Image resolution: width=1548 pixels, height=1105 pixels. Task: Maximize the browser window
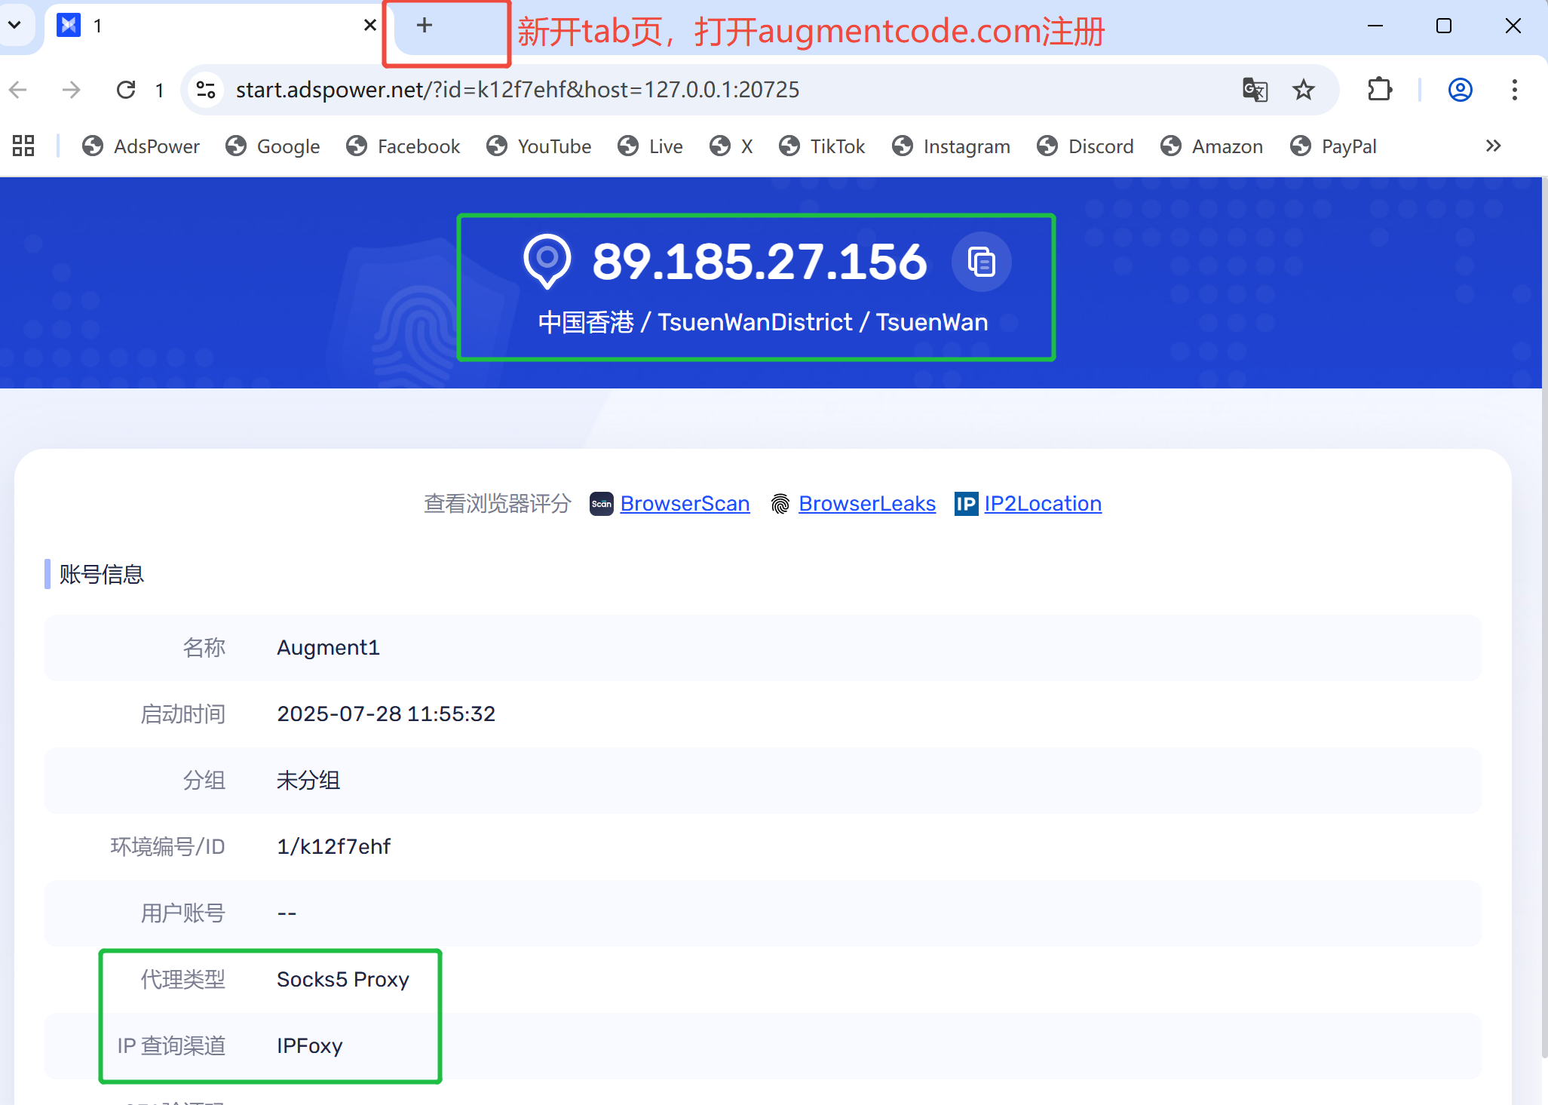point(1444,26)
